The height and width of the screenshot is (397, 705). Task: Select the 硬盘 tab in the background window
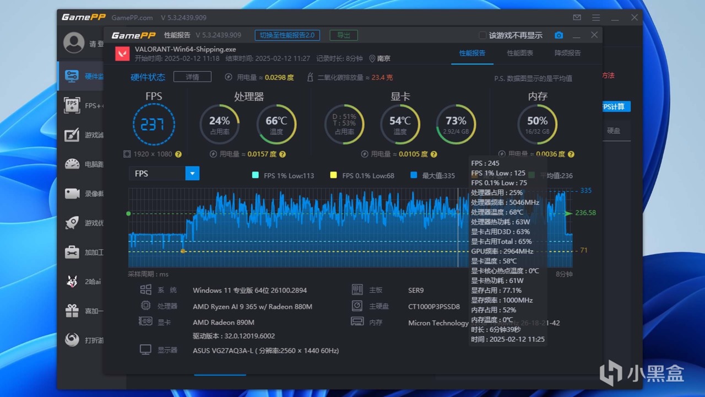(x=614, y=131)
